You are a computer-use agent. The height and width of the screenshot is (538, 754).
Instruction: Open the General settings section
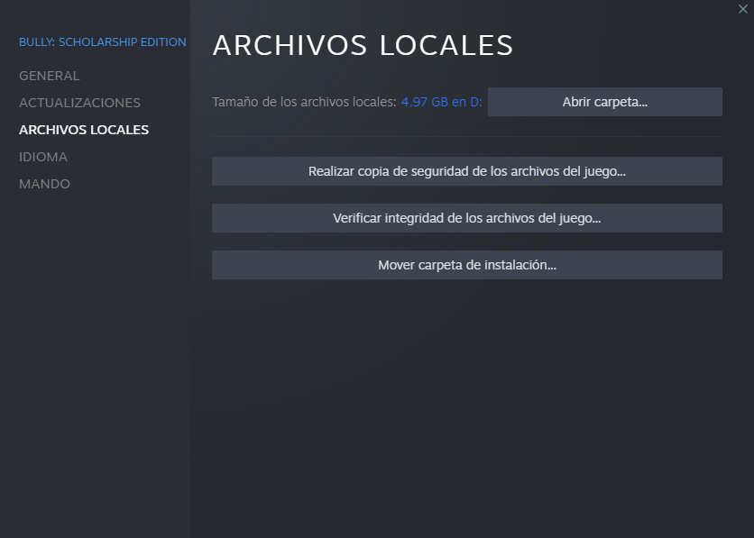(49, 76)
